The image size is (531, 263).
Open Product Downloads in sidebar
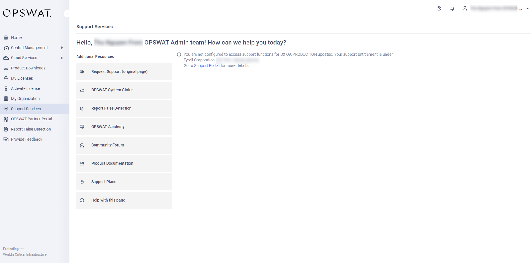(x=35, y=68)
